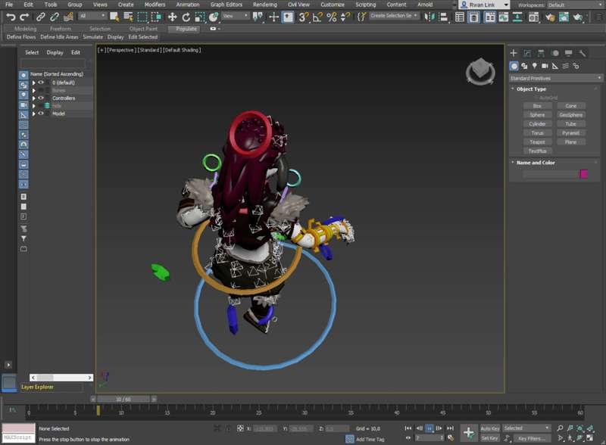Select the Lights category icon in Create panel
The width and height of the screenshot is (606, 445).
point(535,66)
